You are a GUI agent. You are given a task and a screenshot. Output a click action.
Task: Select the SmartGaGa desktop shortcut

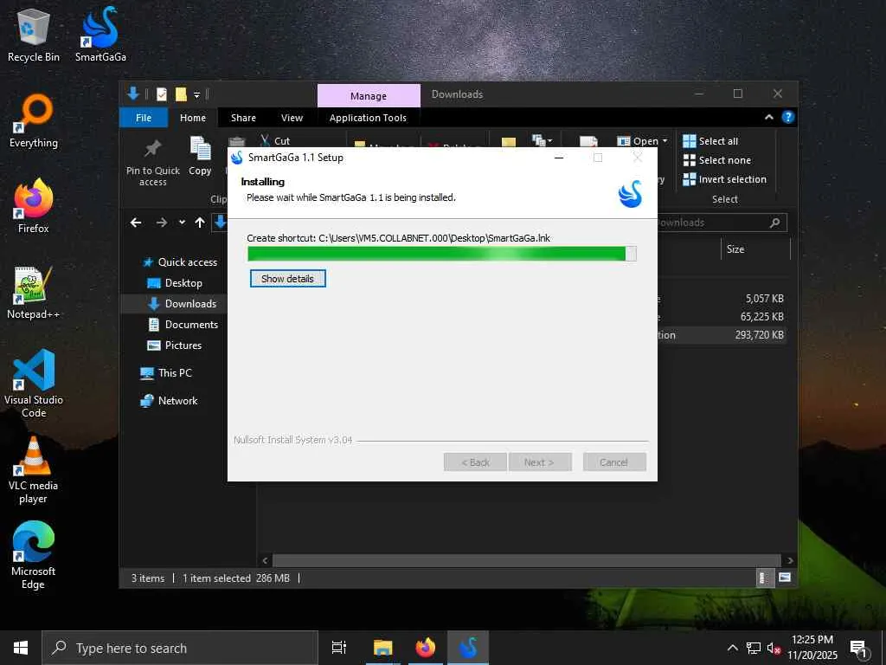pyautogui.click(x=100, y=36)
